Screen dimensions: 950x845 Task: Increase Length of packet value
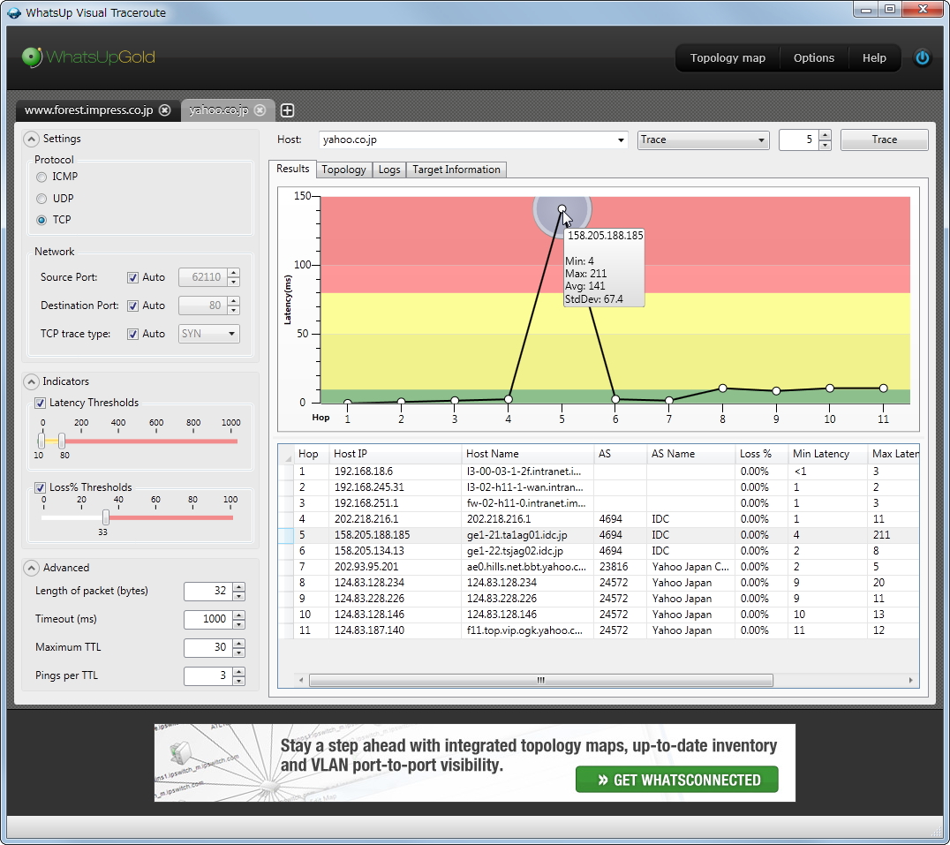click(x=239, y=587)
